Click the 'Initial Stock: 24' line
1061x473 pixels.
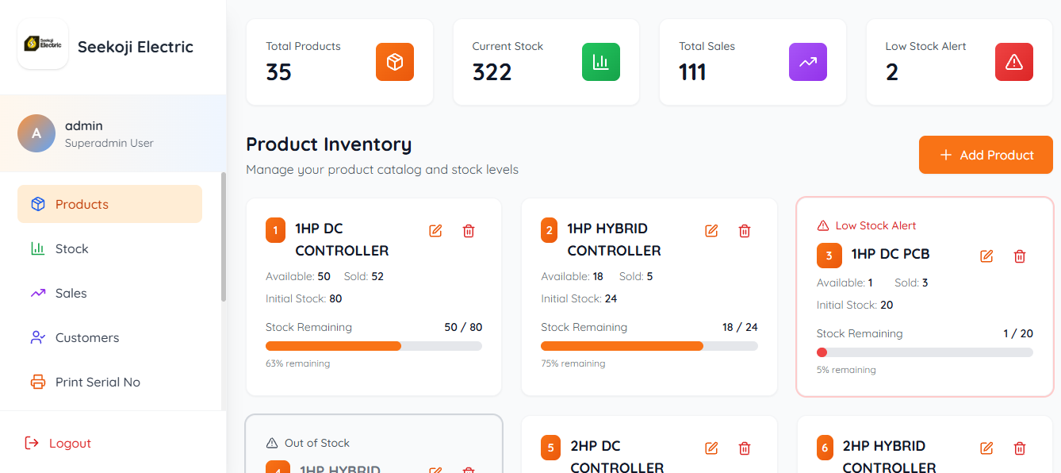point(579,298)
